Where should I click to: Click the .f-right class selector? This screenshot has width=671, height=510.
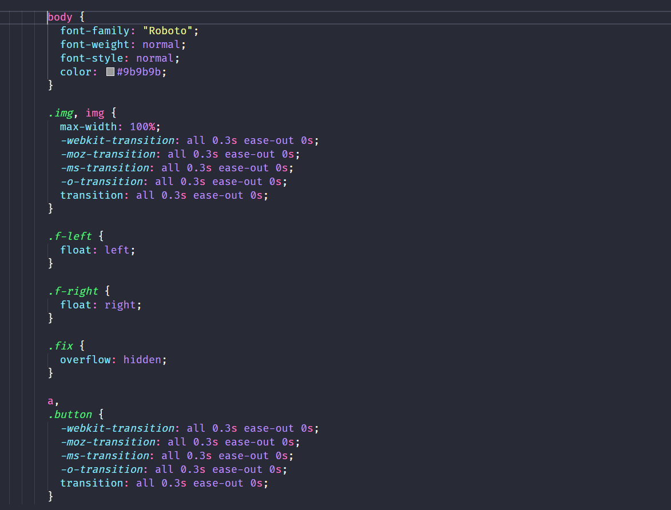tap(73, 291)
